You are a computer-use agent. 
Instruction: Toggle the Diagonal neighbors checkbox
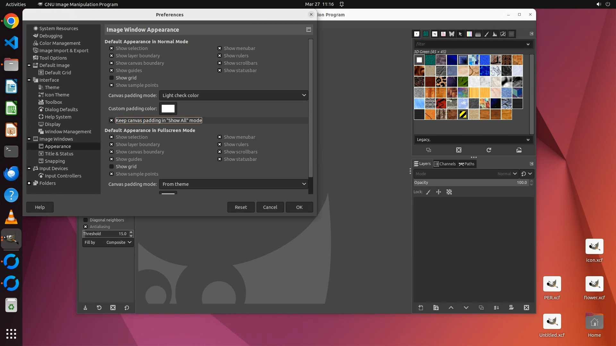click(x=86, y=220)
